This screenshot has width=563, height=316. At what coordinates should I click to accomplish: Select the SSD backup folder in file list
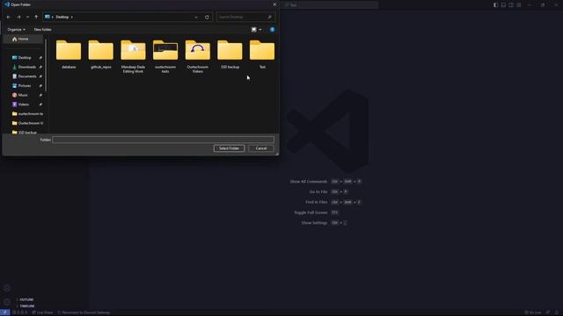230,54
